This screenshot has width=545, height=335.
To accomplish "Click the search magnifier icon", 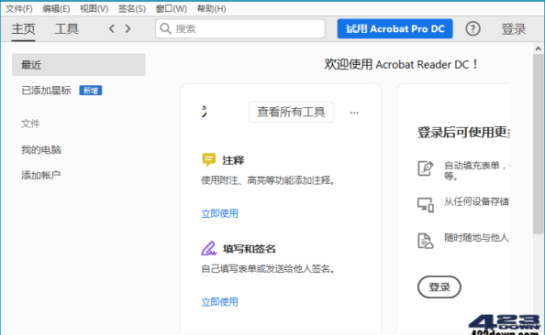I will [x=166, y=28].
